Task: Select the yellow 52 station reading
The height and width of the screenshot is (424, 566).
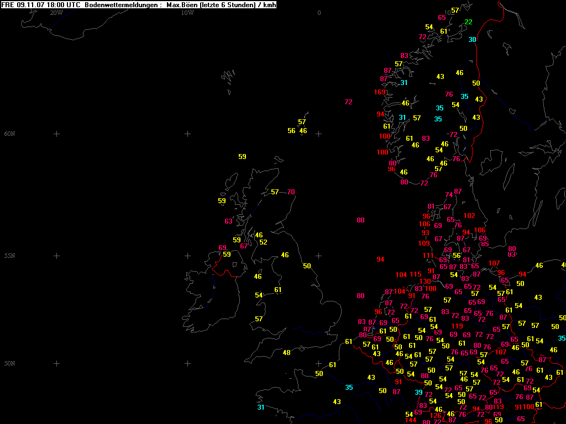Action: 263,242
